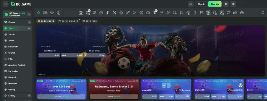Screen dimensions: 267x101
Task: Switch to the Highlights tab
Action: pyautogui.click(x=46, y=21)
